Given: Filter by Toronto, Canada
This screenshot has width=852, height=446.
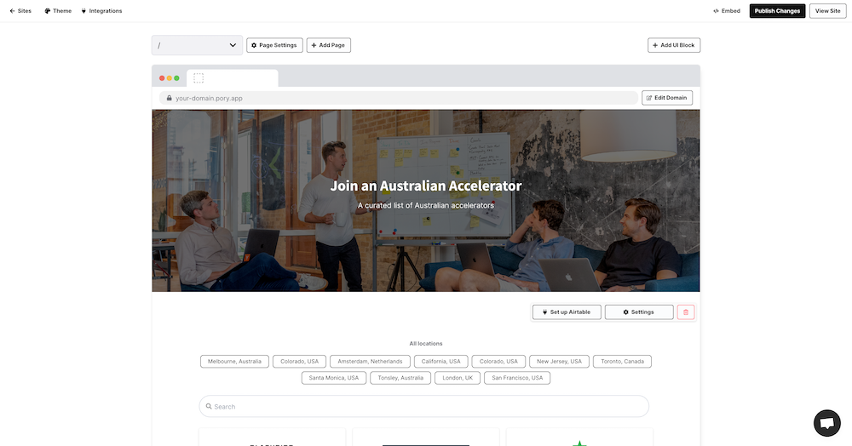Looking at the screenshot, I should click(622, 362).
